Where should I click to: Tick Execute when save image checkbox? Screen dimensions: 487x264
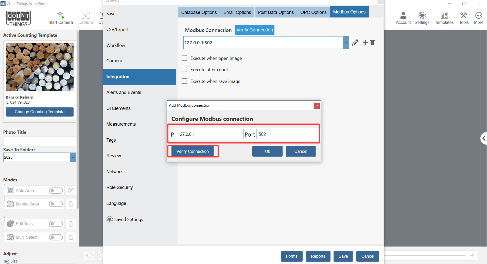tap(184, 81)
